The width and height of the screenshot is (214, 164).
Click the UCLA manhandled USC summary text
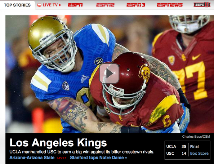[x=82, y=152]
